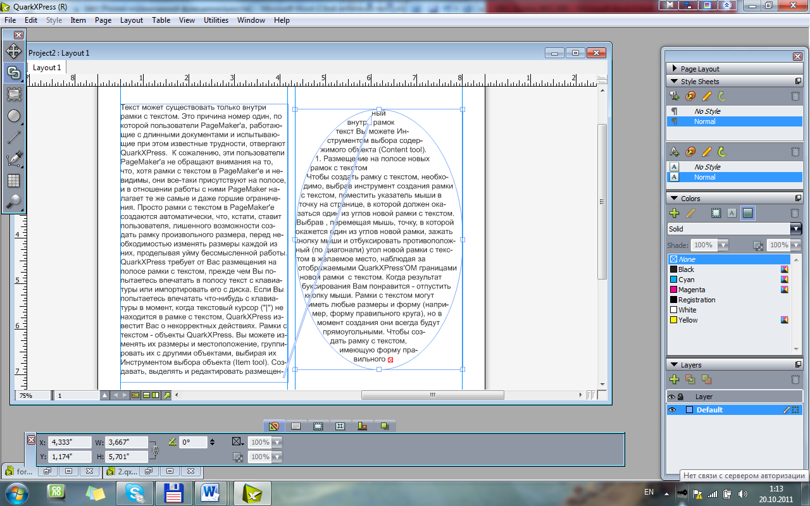Switch to Classic tab of Measurements palette
Screen dimensions: 810x506
pyautogui.click(x=273, y=426)
